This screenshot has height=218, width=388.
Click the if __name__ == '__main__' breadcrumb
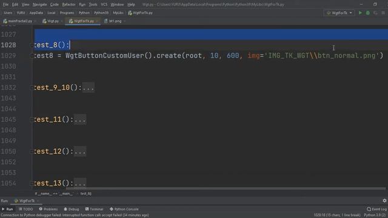pos(54,194)
